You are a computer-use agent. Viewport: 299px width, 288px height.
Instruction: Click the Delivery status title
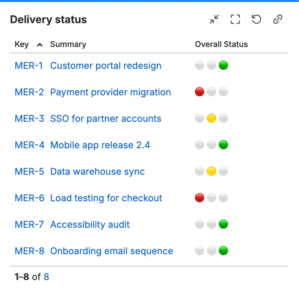[x=48, y=20]
